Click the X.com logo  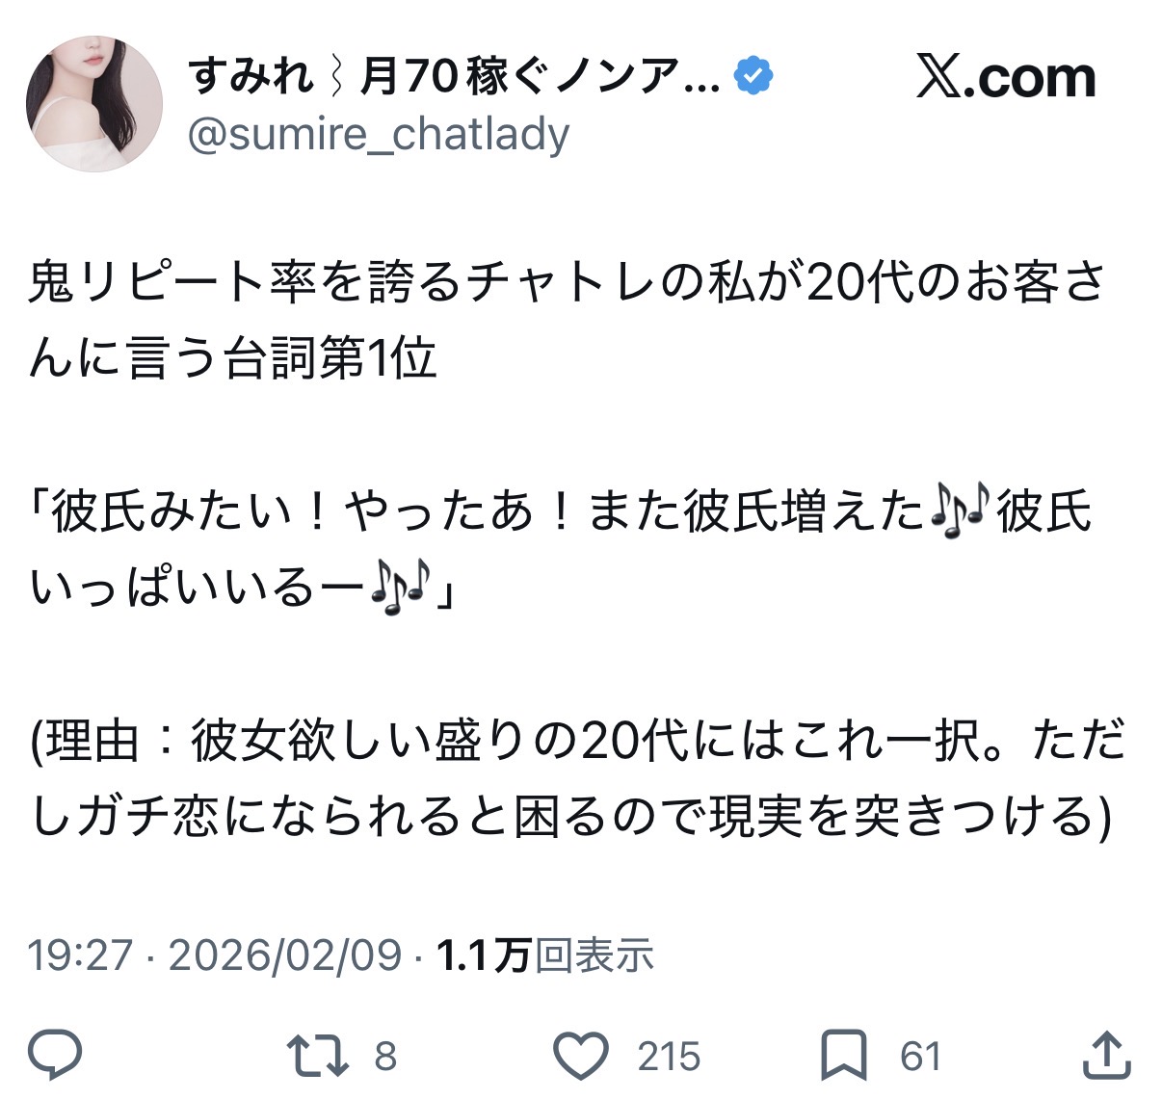click(x=1006, y=78)
